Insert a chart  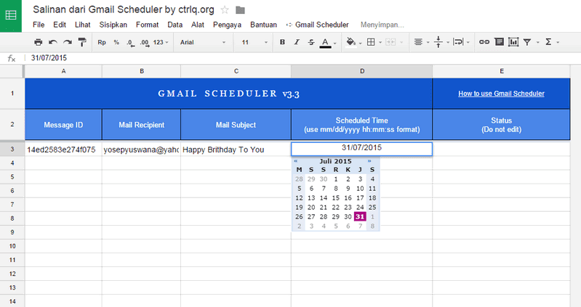coord(513,42)
